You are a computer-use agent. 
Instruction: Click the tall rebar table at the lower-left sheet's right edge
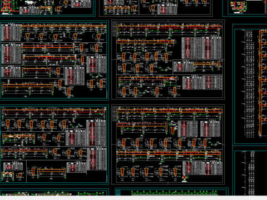(x=96, y=133)
